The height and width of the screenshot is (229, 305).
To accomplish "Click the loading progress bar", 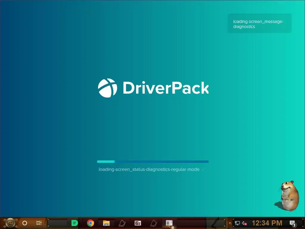I will click(153, 161).
